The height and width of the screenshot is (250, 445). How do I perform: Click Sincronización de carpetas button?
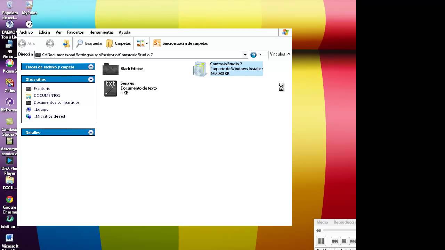(181, 43)
